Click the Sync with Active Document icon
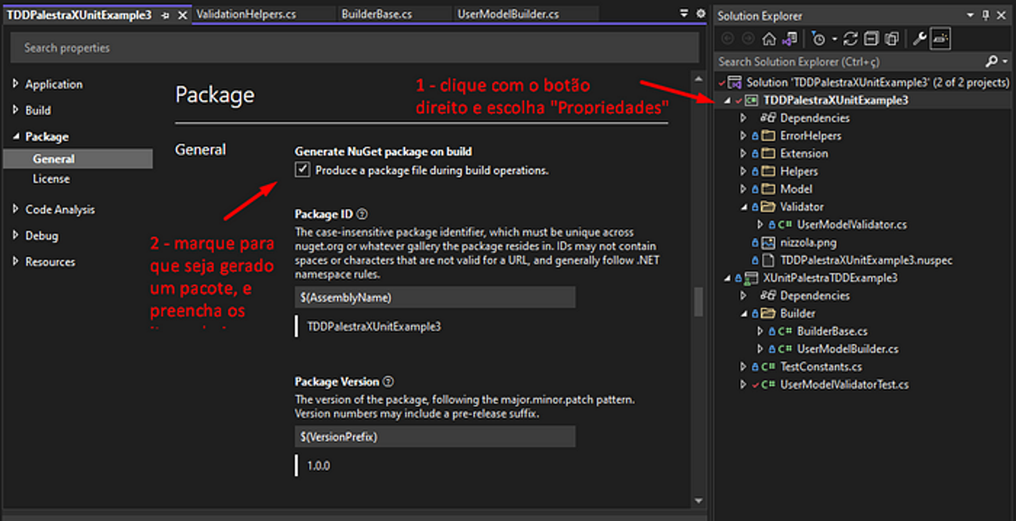This screenshot has height=521, width=1016. [x=850, y=39]
